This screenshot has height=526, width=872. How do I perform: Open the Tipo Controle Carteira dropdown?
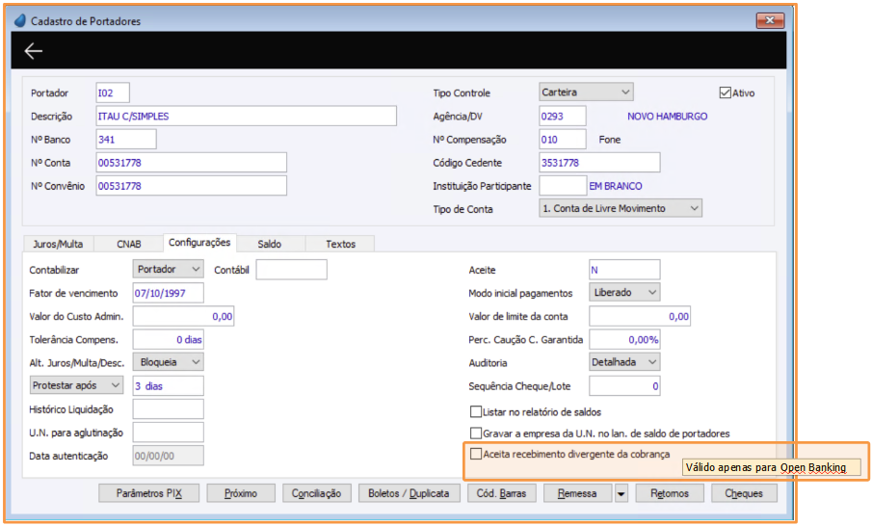click(x=586, y=92)
